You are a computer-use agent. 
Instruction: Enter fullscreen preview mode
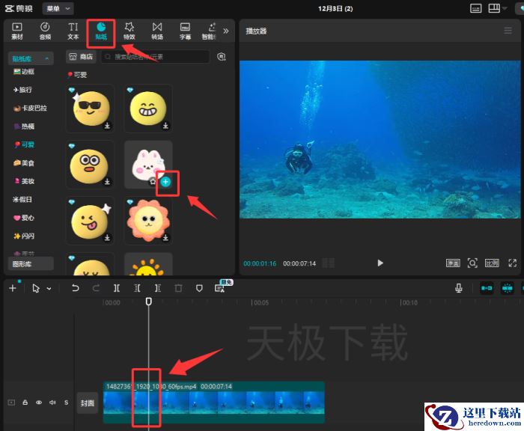pos(512,263)
